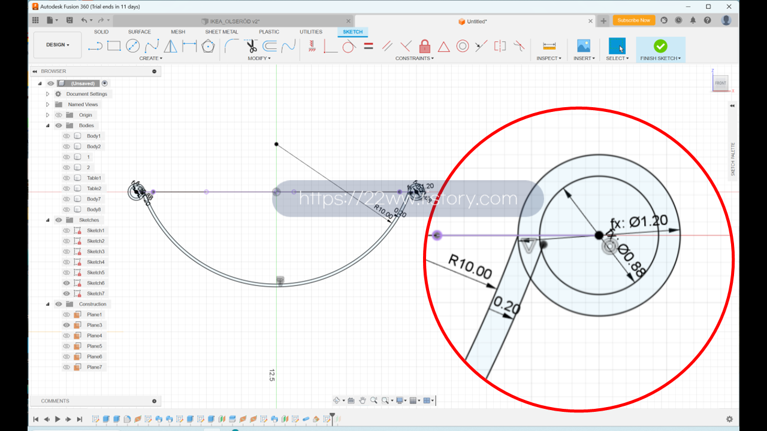The height and width of the screenshot is (431, 767).
Task: Open the notifications bell
Action: pyautogui.click(x=693, y=20)
